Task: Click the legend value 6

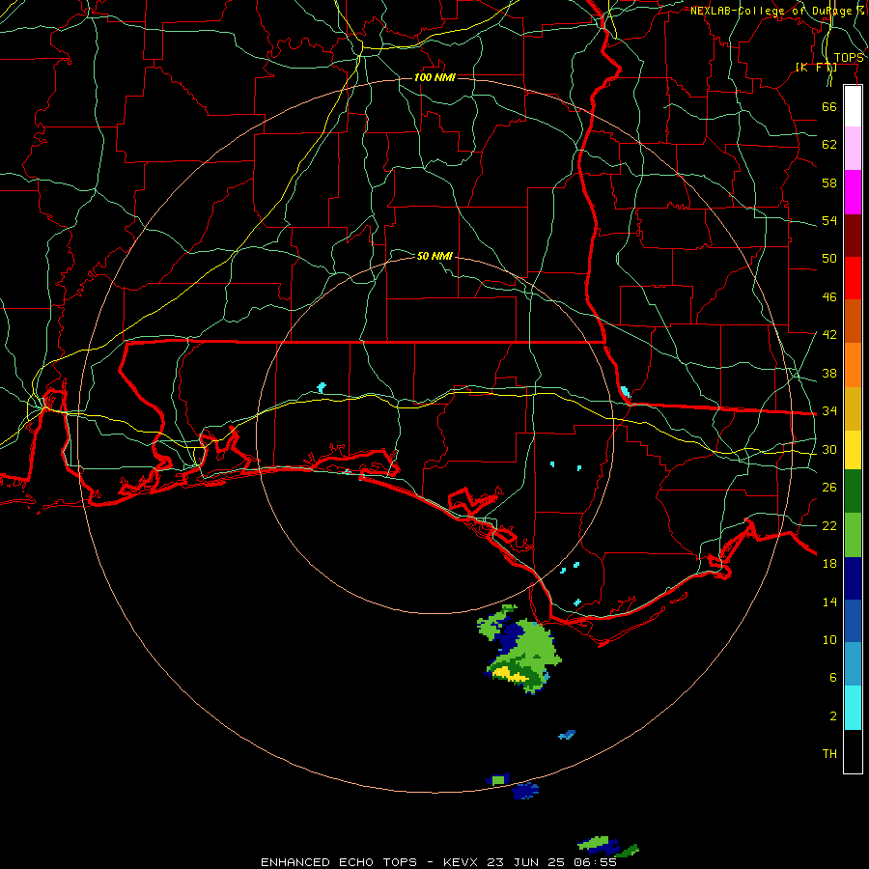Action: pyautogui.click(x=833, y=678)
